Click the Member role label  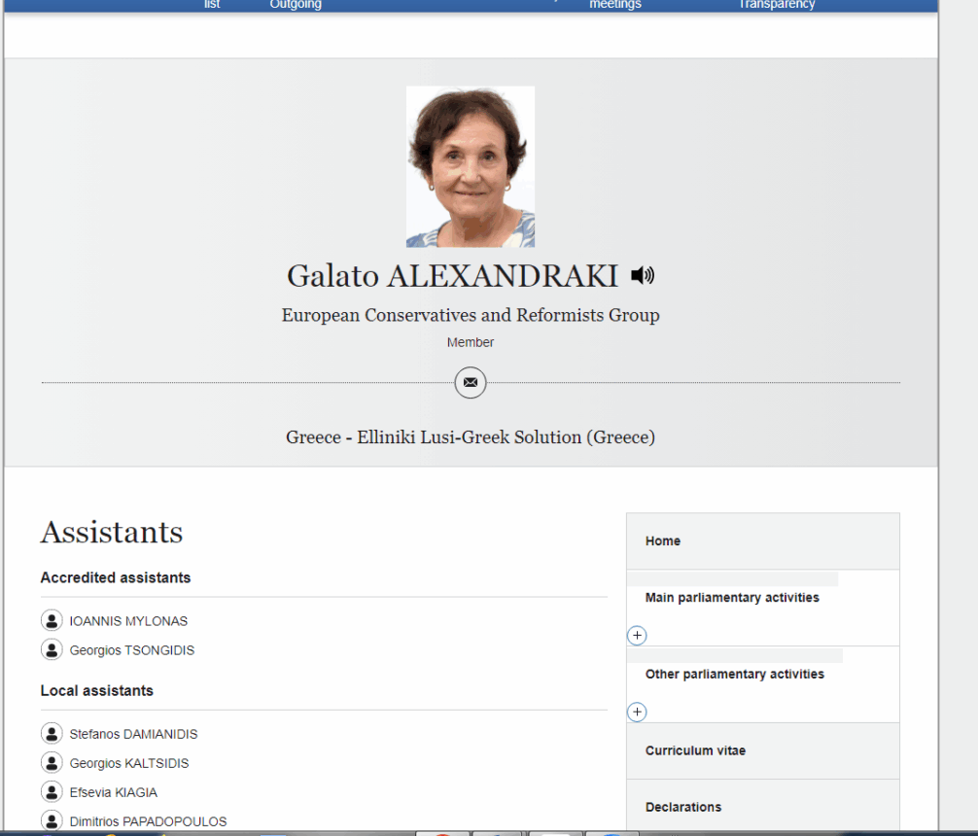coord(471,342)
